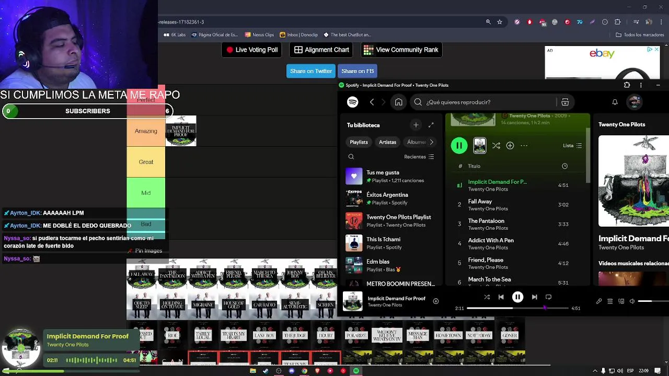Select the Playlists filter chip
Image resolution: width=669 pixels, height=376 pixels.
(x=359, y=142)
